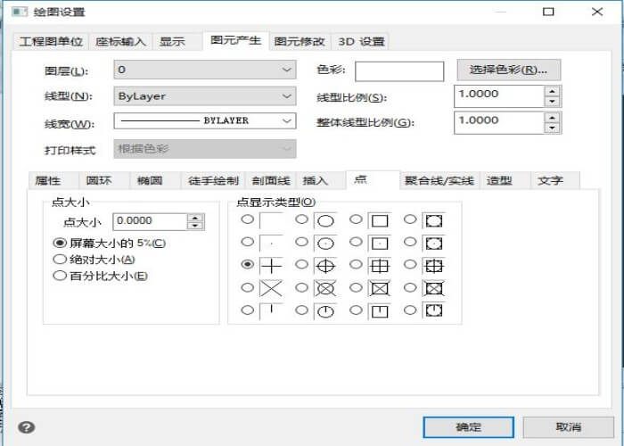Choose the square with tick point icon

coord(379,311)
